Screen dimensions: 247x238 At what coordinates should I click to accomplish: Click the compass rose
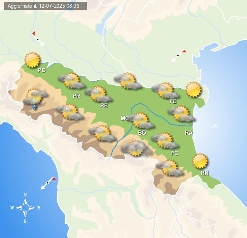click(x=25, y=208)
